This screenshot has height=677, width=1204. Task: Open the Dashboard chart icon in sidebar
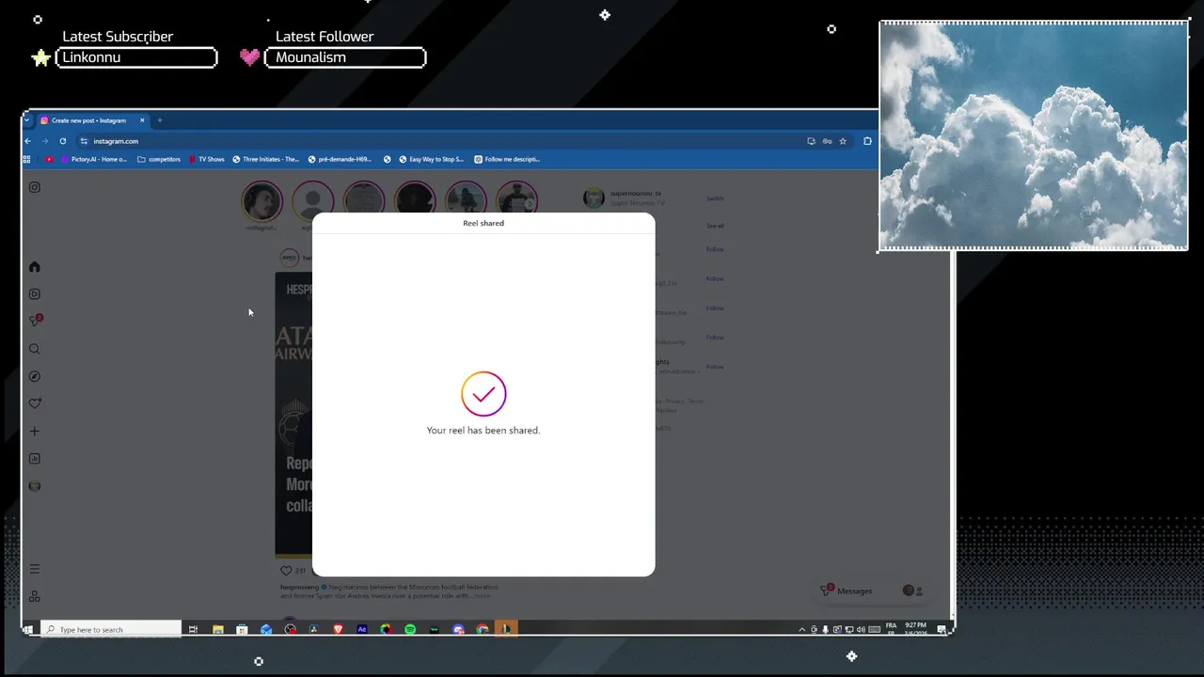tap(35, 459)
